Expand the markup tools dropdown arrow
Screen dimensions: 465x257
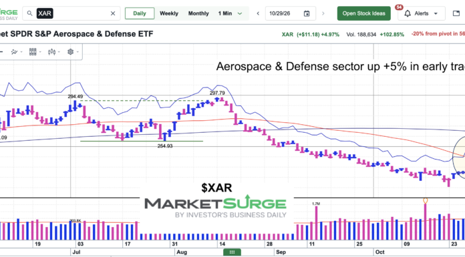pos(21,52)
